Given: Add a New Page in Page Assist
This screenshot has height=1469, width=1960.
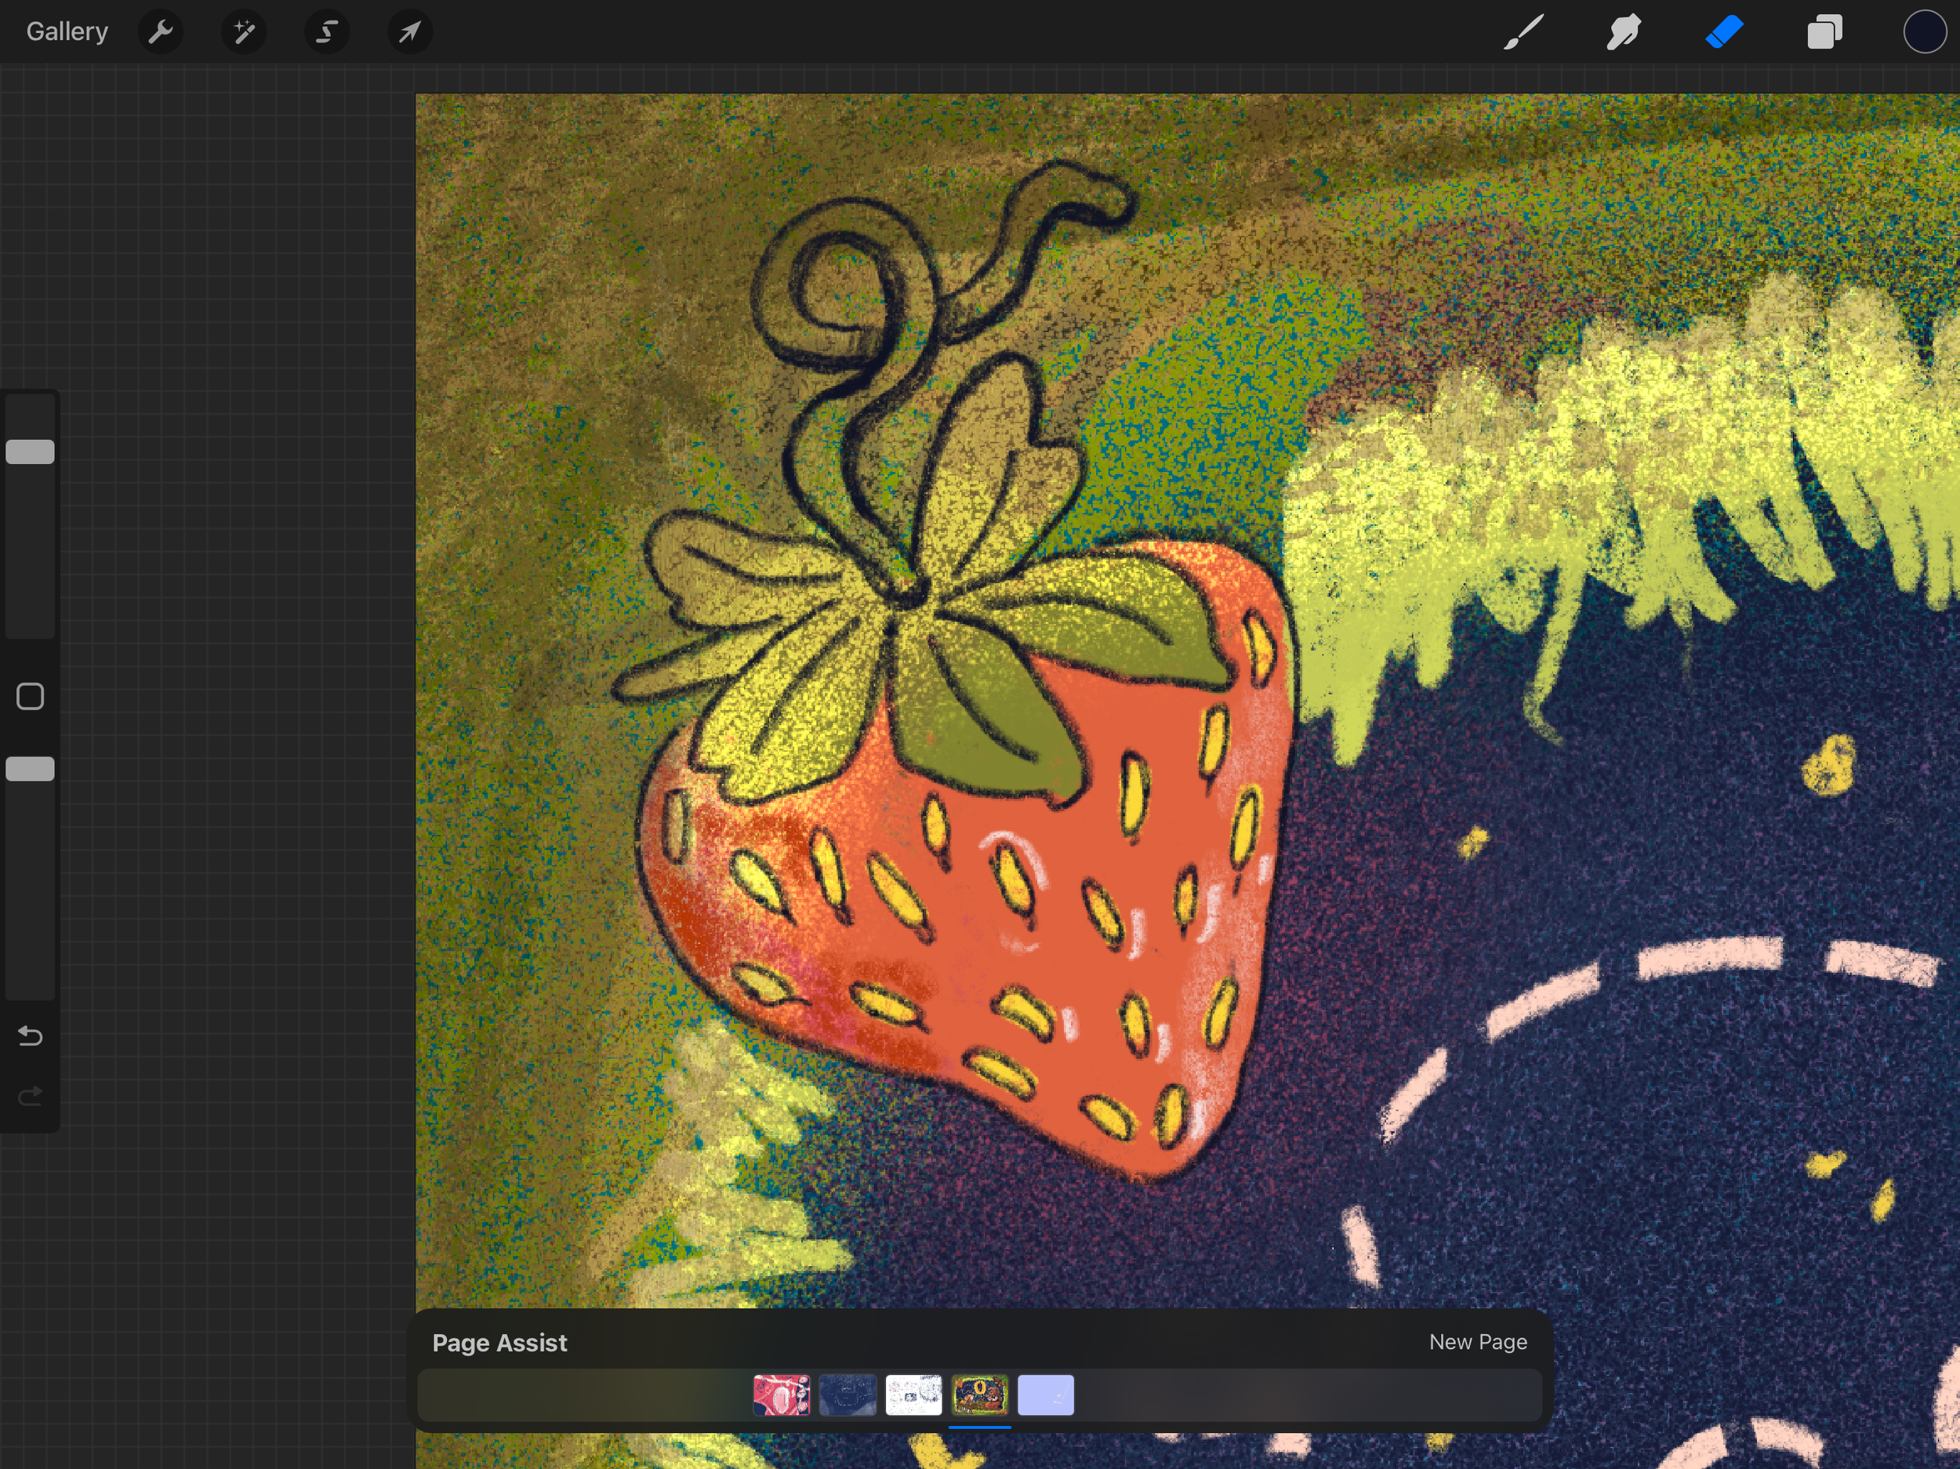Looking at the screenshot, I should tap(1477, 1342).
